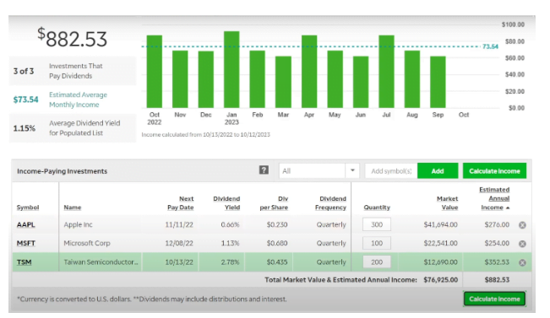Click the bottom Calculate Income button
The height and width of the screenshot is (318, 550).
coord(494,299)
